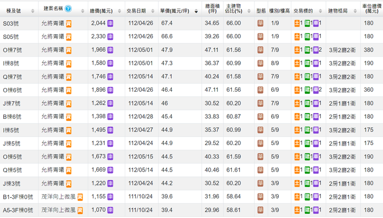The width and height of the screenshot is (383, 218).
Task: Click the unit price 67.4
Action: point(166,23)
